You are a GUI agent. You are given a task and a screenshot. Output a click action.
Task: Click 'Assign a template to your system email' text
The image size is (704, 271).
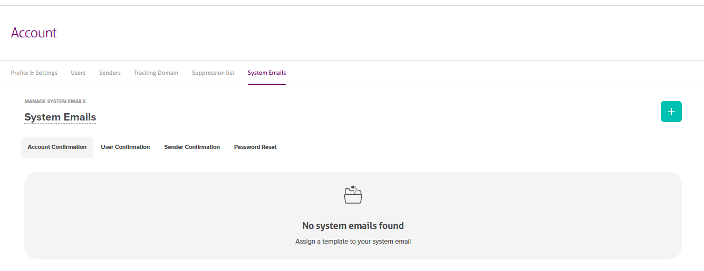(x=353, y=242)
